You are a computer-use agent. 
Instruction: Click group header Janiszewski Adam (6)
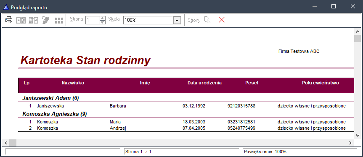click(50, 98)
